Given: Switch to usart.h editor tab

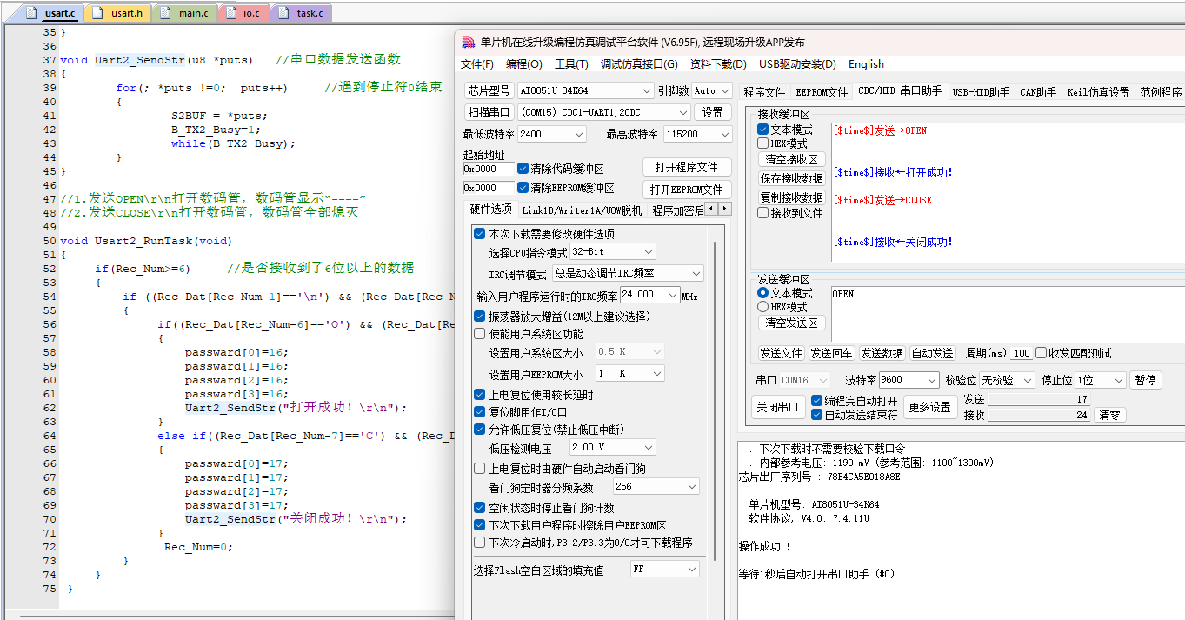Looking at the screenshot, I should [x=117, y=13].
